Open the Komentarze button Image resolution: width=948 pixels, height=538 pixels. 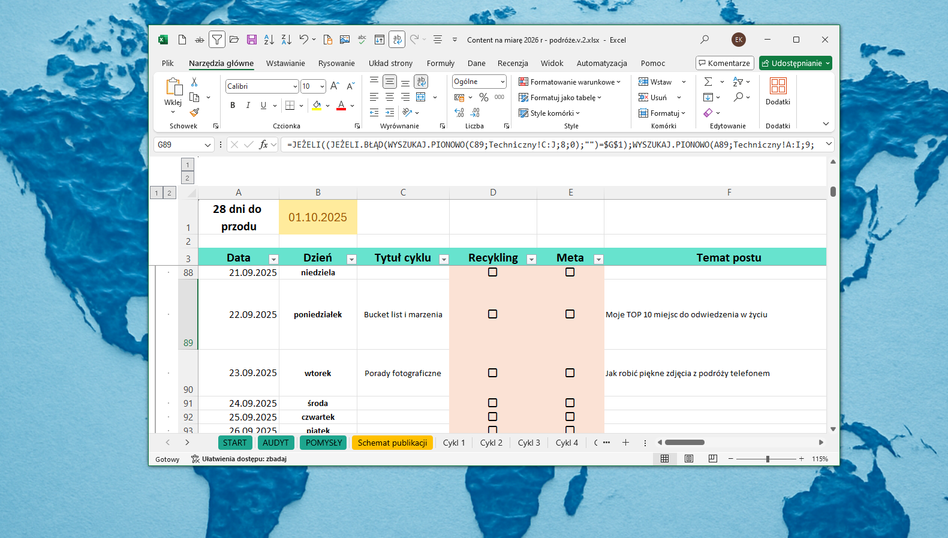[x=724, y=63]
